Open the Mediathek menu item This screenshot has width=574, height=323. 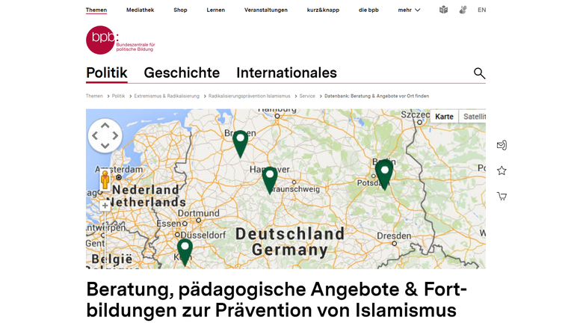coord(141,10)
